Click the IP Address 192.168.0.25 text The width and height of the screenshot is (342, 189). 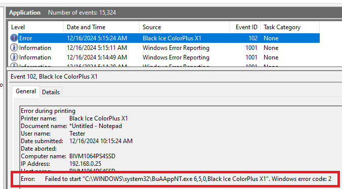point(85,164)
